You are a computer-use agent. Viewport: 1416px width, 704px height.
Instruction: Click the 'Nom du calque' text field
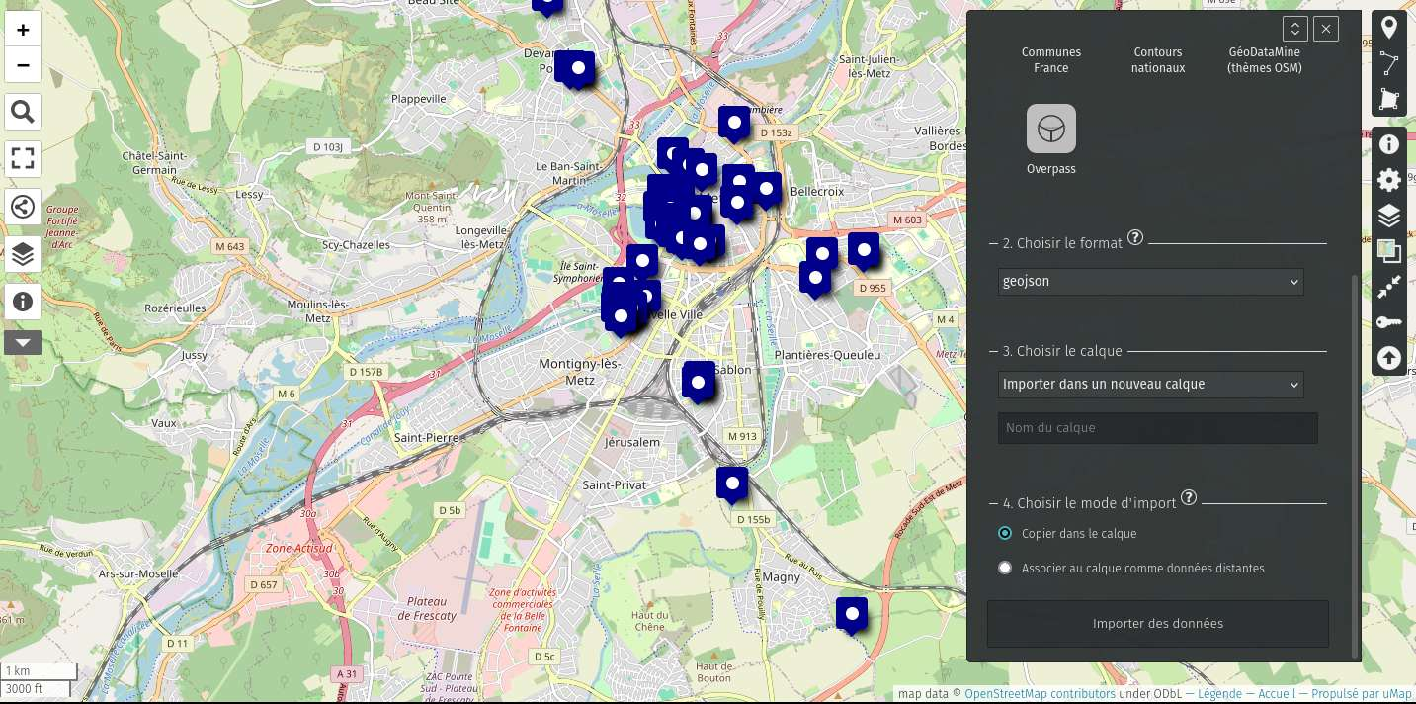[x=1157, y=428]
